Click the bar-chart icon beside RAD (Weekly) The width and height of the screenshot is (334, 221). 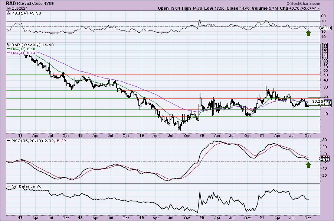pos(9,45)
